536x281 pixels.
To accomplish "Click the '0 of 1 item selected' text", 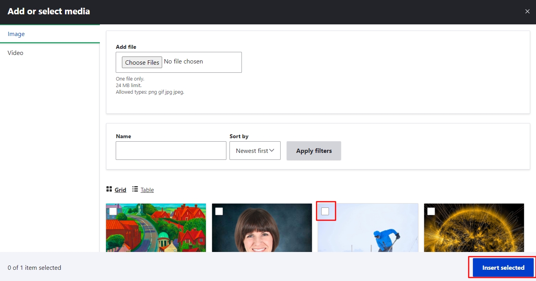I will click(34, 267).
